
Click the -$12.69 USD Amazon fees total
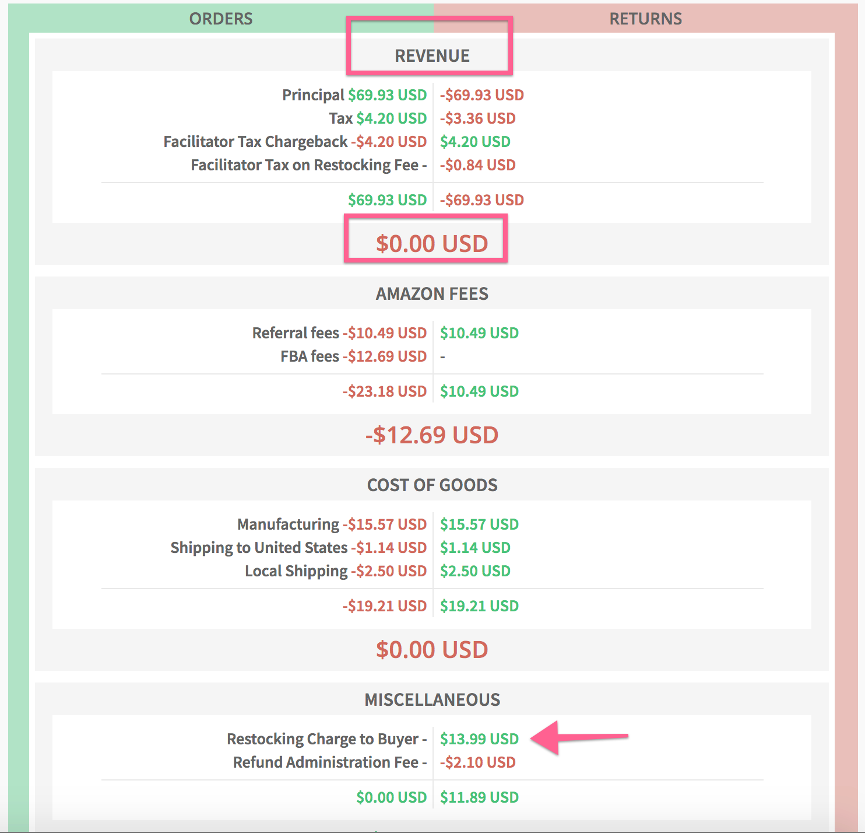[431, 434]
